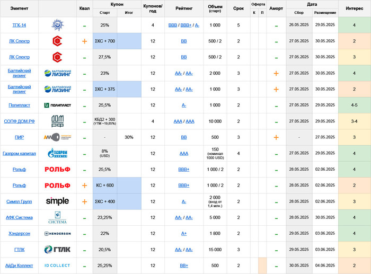Select the Газпром капитал flame logo
The image size is (371, 274).
coord(57,153)
